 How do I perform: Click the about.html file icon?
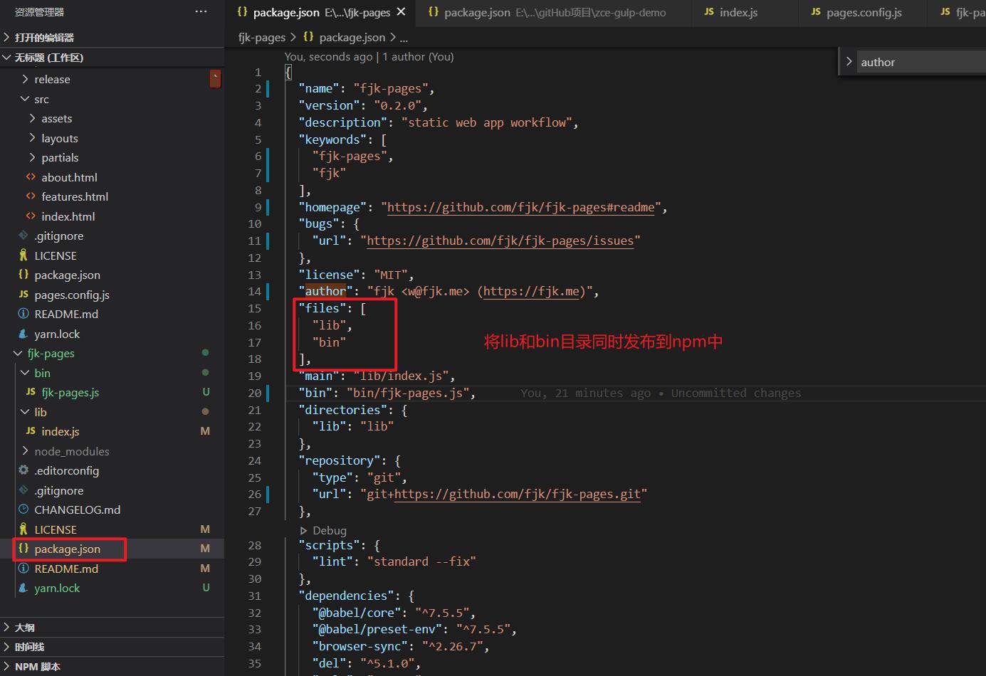[31, 176]
